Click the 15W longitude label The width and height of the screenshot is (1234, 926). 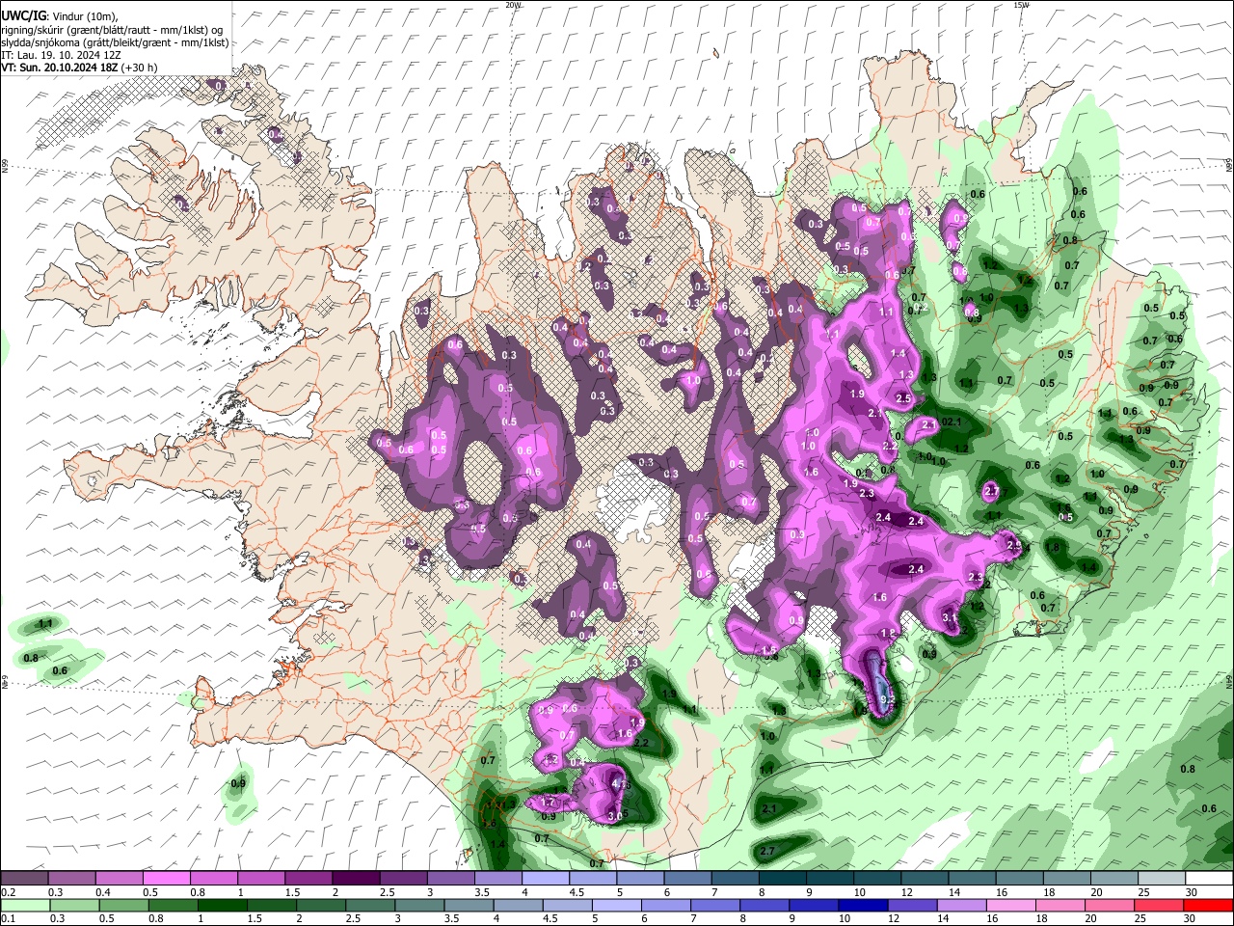point(1021,4)
